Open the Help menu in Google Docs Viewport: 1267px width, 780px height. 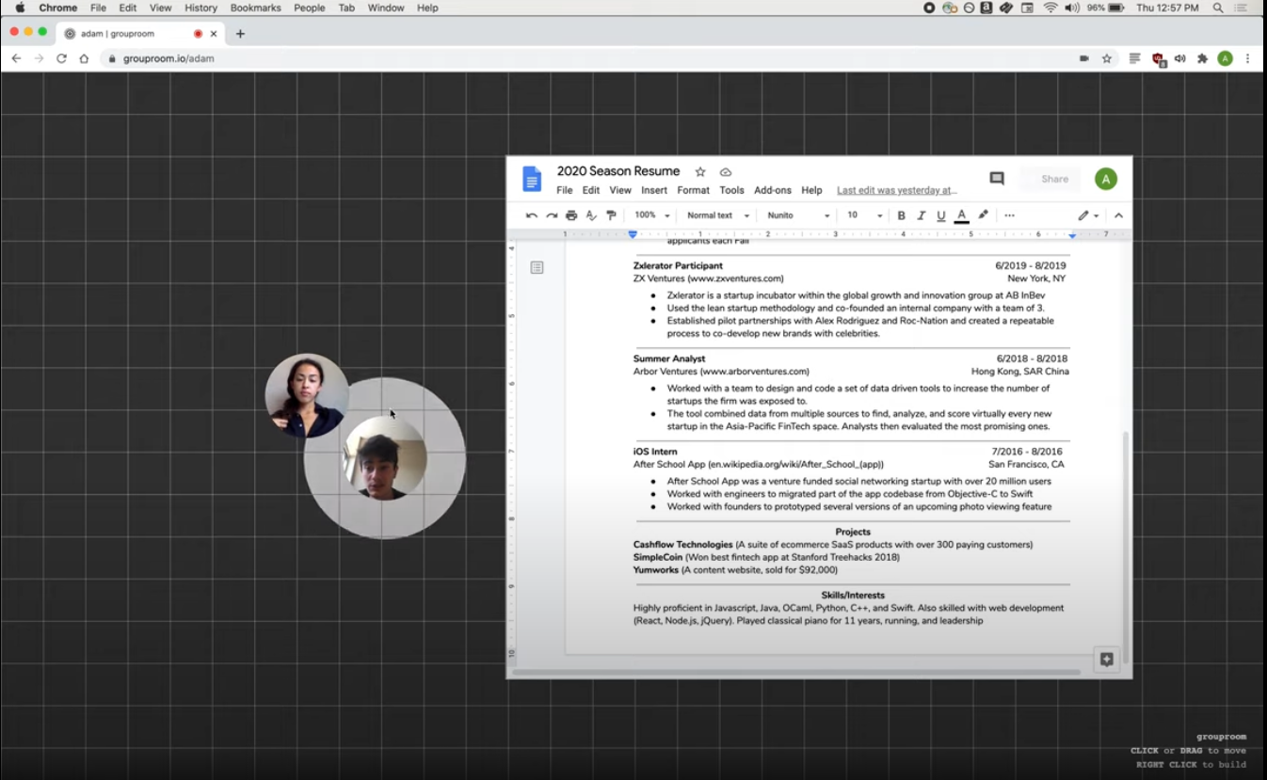tap(811, 190)
